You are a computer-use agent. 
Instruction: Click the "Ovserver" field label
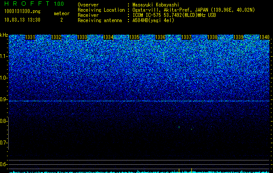pos(88,5)
